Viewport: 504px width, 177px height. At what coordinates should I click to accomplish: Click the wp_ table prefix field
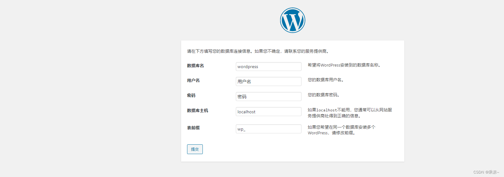click(269, 129)
